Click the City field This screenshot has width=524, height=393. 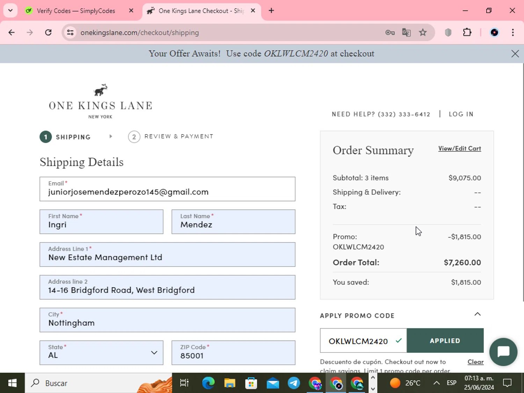pos(167,320)
